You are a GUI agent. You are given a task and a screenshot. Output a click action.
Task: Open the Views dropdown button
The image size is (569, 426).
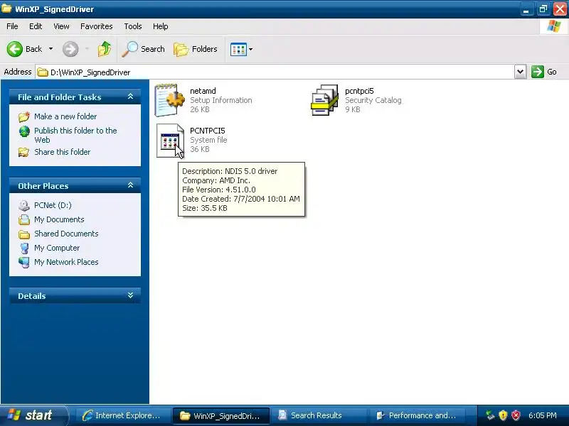[x=241, y=49]
